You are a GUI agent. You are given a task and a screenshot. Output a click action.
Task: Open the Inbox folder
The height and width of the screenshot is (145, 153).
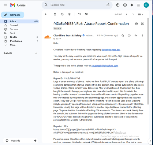pyautogui.click(x=19, y=21)
